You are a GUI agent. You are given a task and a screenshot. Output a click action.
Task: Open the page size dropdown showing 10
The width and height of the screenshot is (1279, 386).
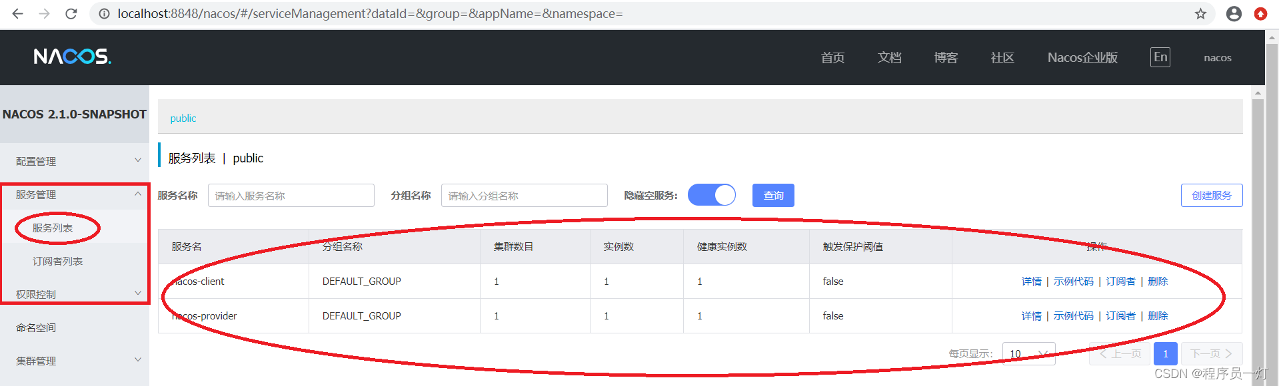1028,353
